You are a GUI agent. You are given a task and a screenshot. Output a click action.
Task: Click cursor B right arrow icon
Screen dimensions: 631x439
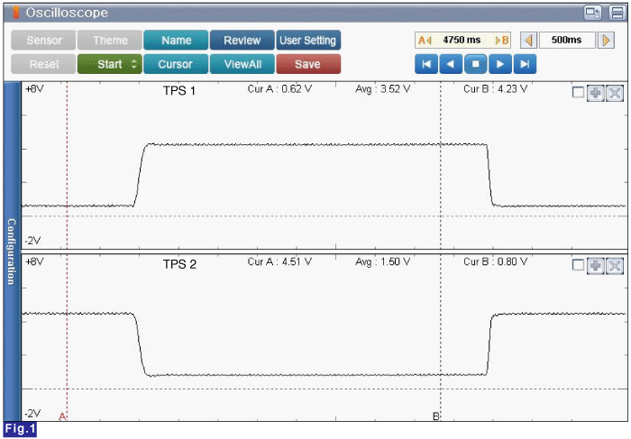(502, 41)
